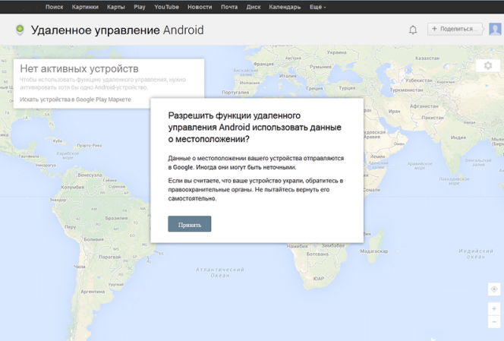Click the Португалия label on the map
This screenshot has height=341, width=504.
pos(235,93)
